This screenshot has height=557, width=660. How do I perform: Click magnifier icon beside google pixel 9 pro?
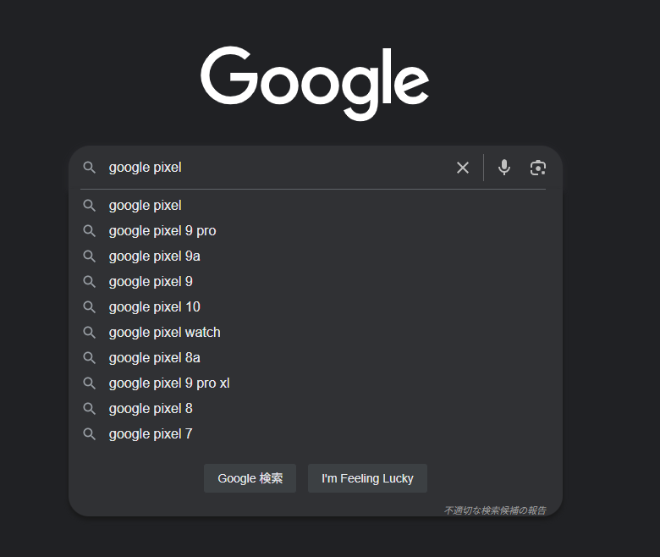[89, 231]
